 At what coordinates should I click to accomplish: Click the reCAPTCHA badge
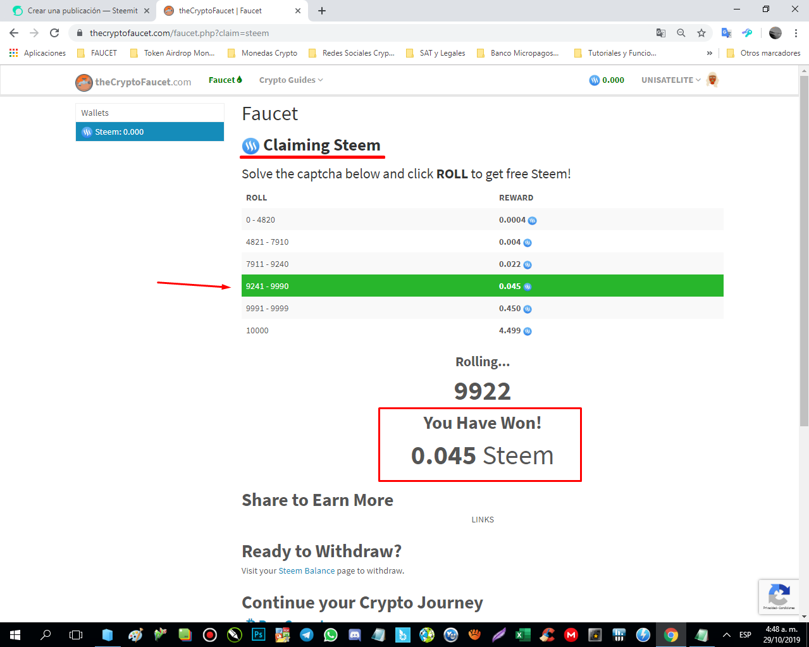click(x=779, y=596)
